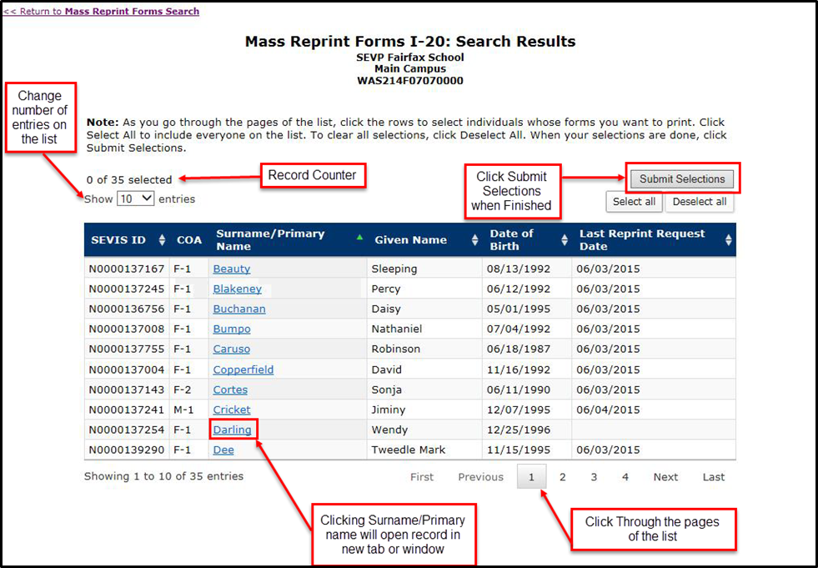Jump to page 3 of results
The width and height of the screenshot is (818, 568).
594,476
